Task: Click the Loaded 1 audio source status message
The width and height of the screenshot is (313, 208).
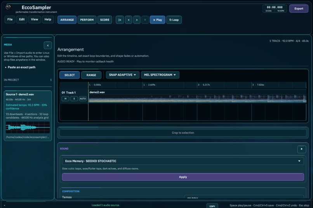Action: (x=106, y=205)
